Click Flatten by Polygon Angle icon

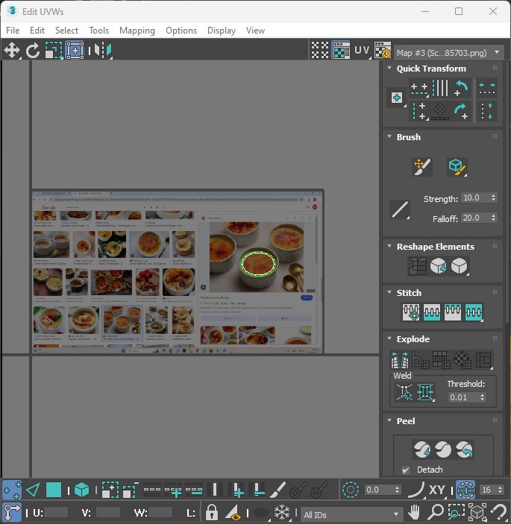[x=421, y=360]
